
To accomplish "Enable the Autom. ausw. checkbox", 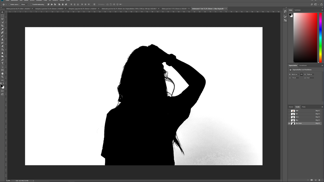I will pyautogui.click(x=9, y=4).
